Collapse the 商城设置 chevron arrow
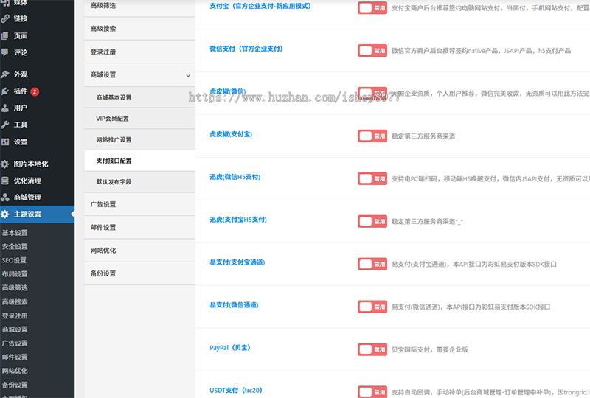590x398 pixels. [x=188, y=75]
